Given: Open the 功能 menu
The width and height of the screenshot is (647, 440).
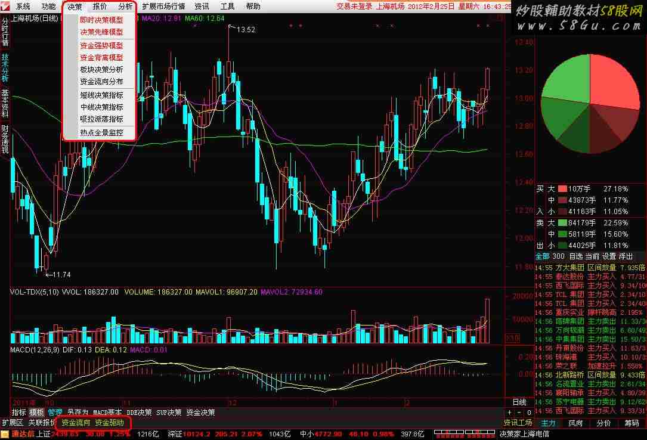Looking at the screenshot, I should click(49, 6).
